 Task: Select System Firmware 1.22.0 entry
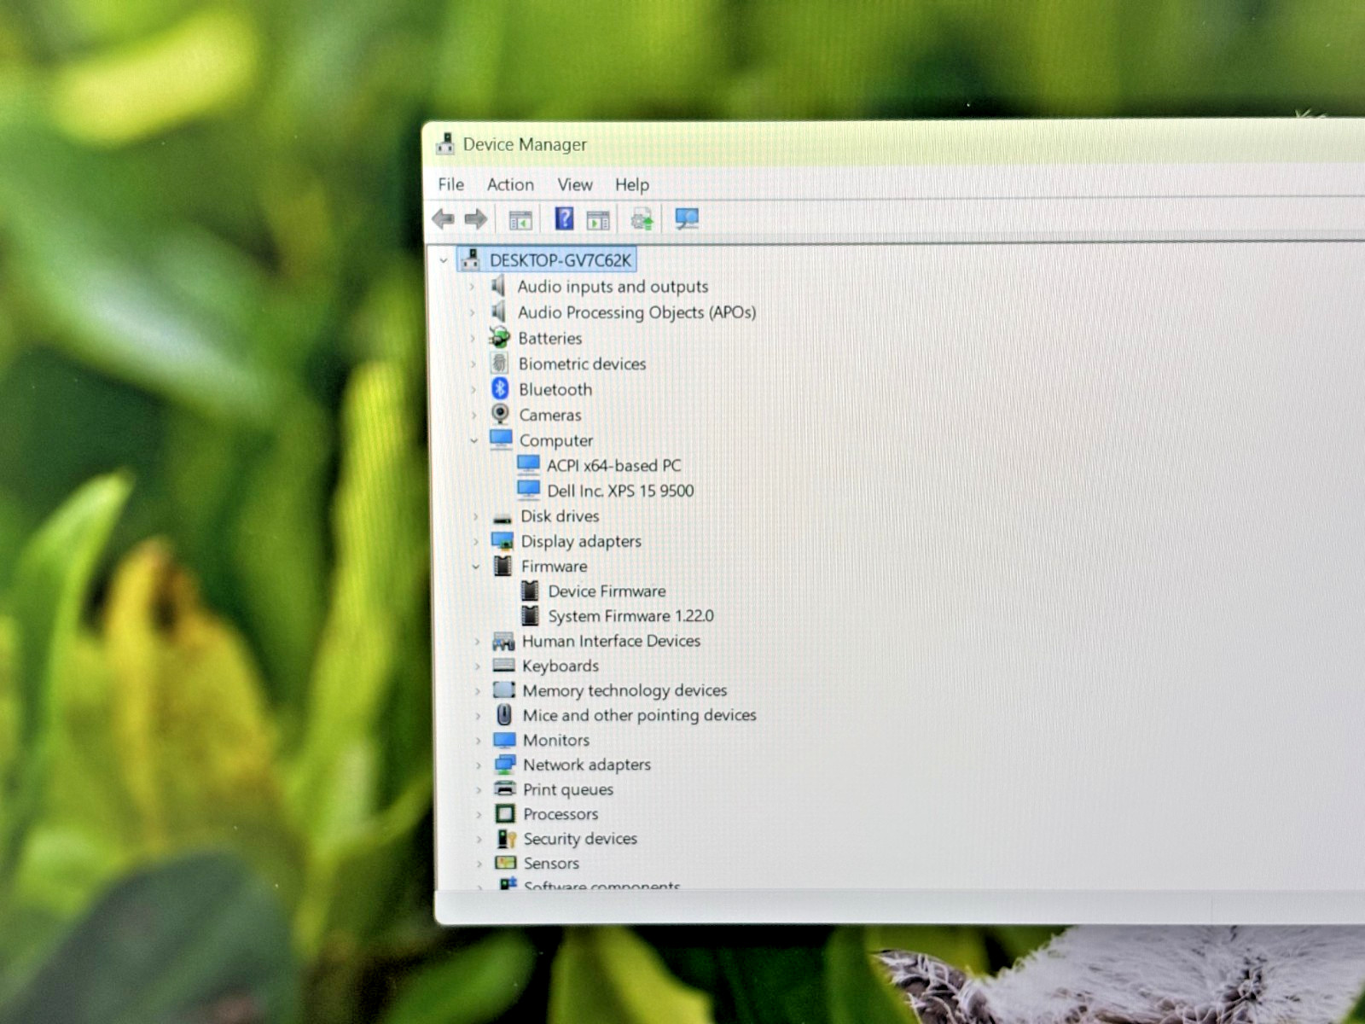(630, 615)
